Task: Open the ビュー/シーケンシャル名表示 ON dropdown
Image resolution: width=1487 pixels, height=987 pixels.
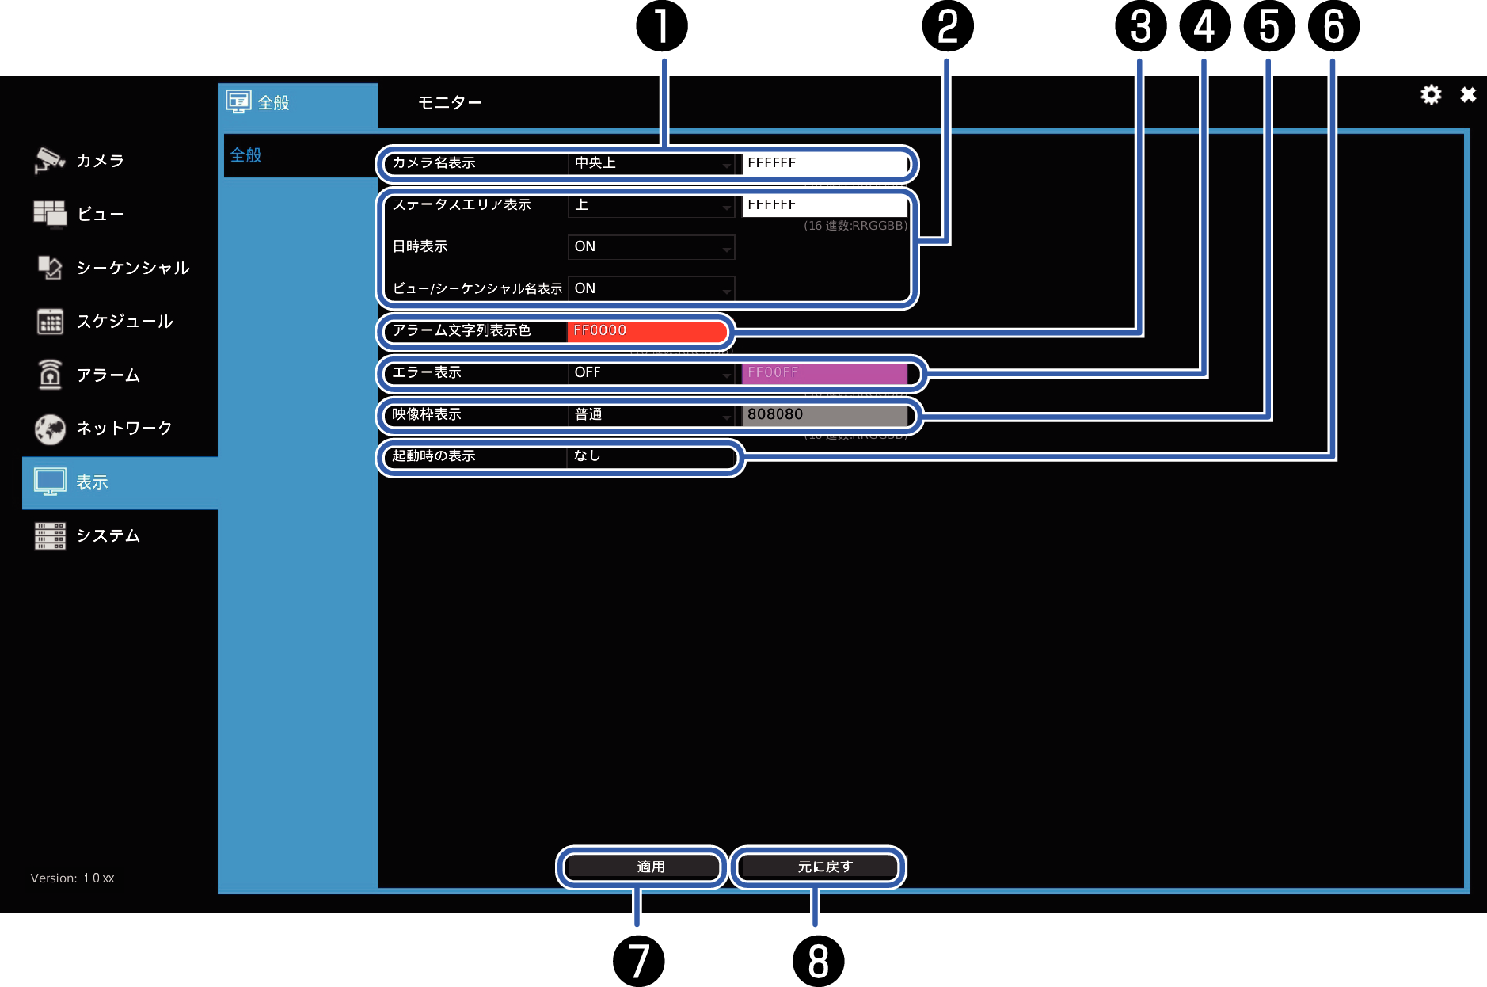Action: [652, 288]
